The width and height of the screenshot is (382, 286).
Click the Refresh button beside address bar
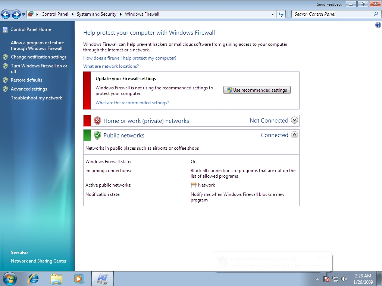click(281, 14)
